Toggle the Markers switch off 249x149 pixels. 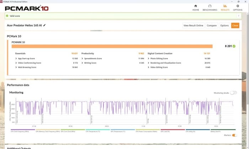point(234,135)
